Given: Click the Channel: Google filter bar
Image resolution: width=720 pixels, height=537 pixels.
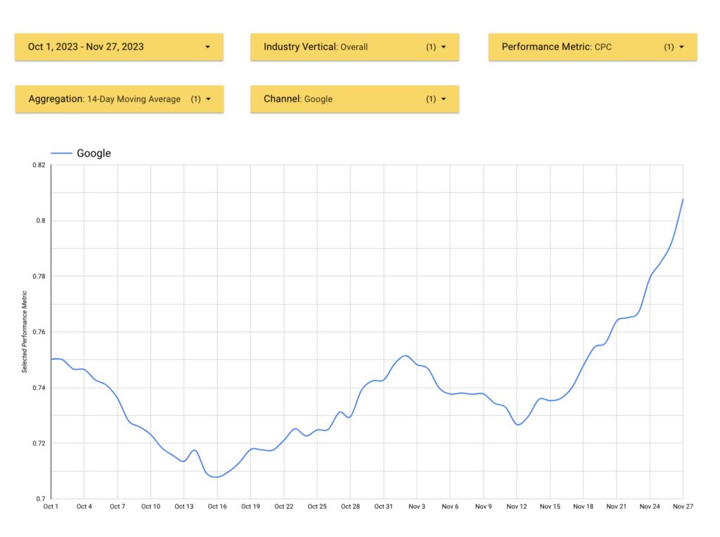Looking at the screenshot, I should pos(354,99).
